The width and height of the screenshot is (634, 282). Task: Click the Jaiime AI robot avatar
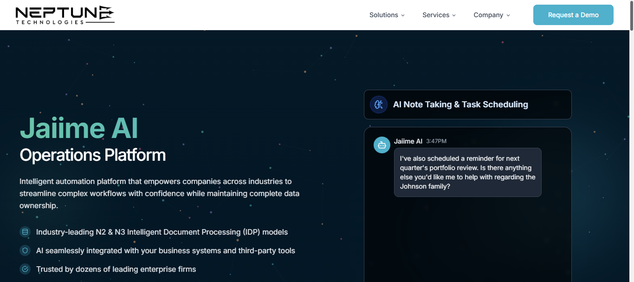[x=382, y=145]
